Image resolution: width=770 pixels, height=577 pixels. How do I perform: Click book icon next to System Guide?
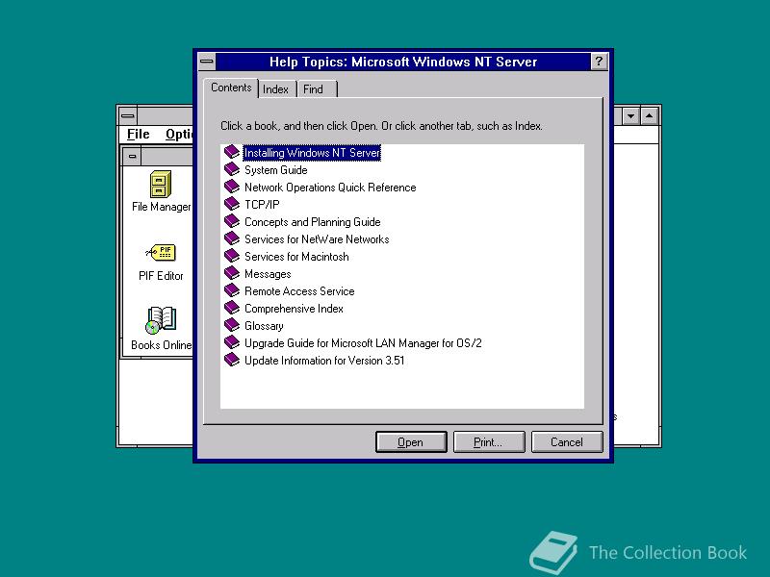(x=232, y=169)
